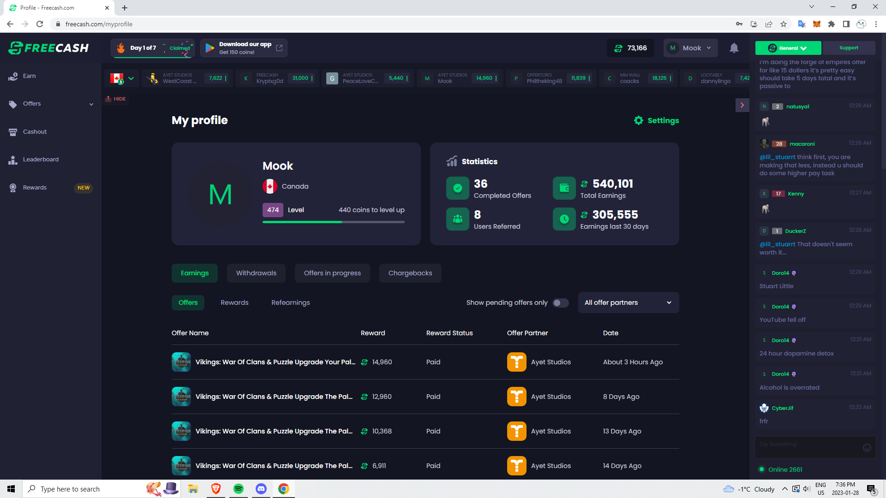Screen dimensions: 886x498
Task: Open Leaderboard from the sidebar
Action: 41,160
